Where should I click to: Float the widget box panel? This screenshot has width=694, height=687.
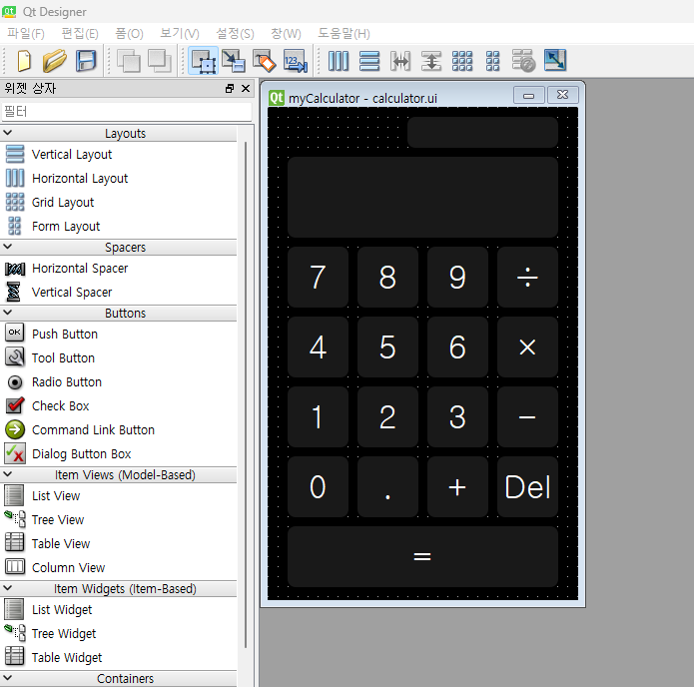230,89
